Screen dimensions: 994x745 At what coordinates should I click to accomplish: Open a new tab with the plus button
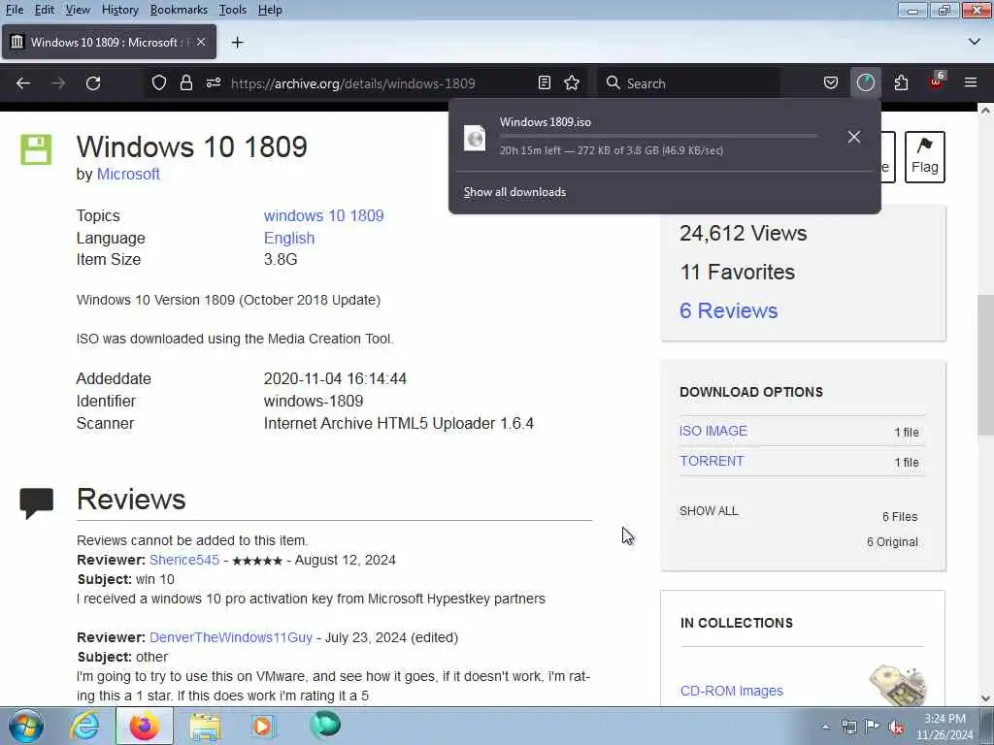pyautogui.click(x=237, y=43)
